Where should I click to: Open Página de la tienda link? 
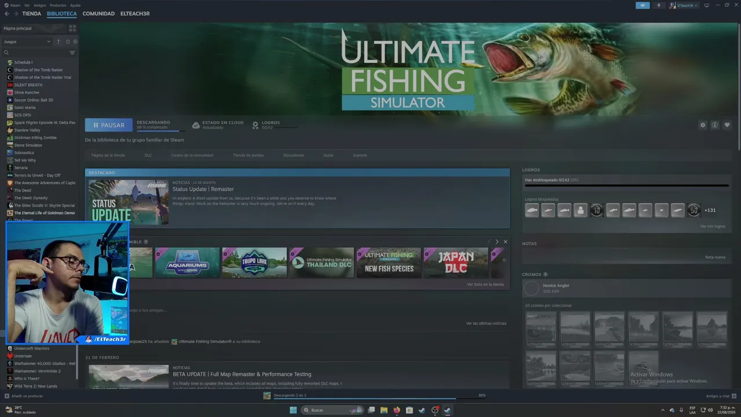[x=108, y=155]
